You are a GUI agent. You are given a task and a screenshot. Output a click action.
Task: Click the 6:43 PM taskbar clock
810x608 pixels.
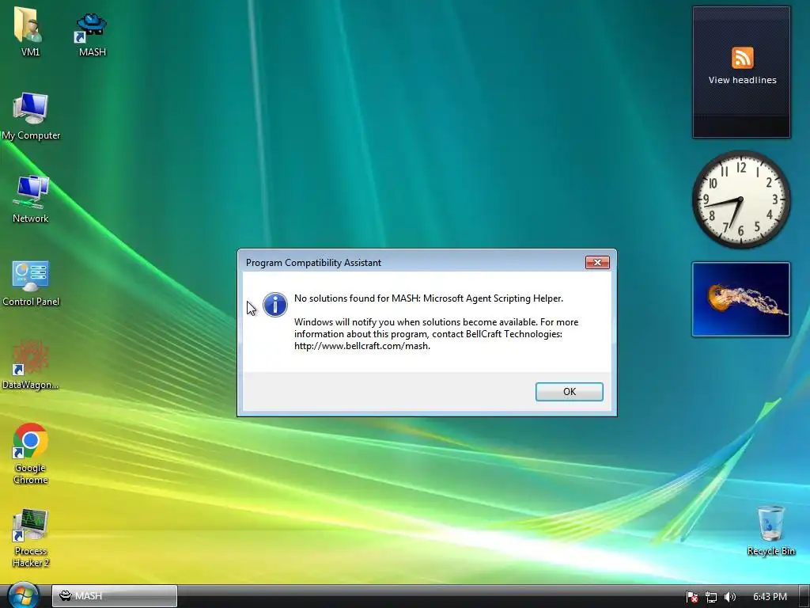coord(770,597)
